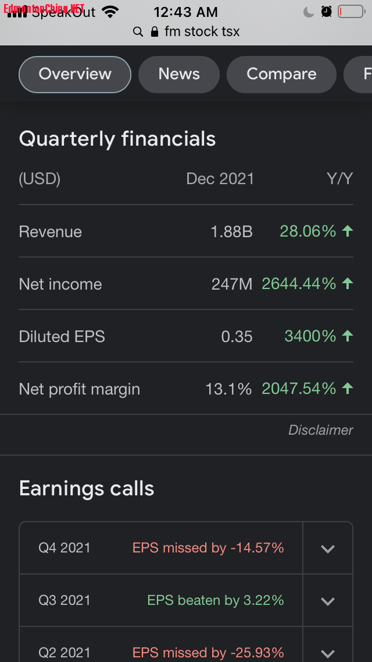
Task: Tap the padlock icon beside the URL
Action: click(155, 31)
